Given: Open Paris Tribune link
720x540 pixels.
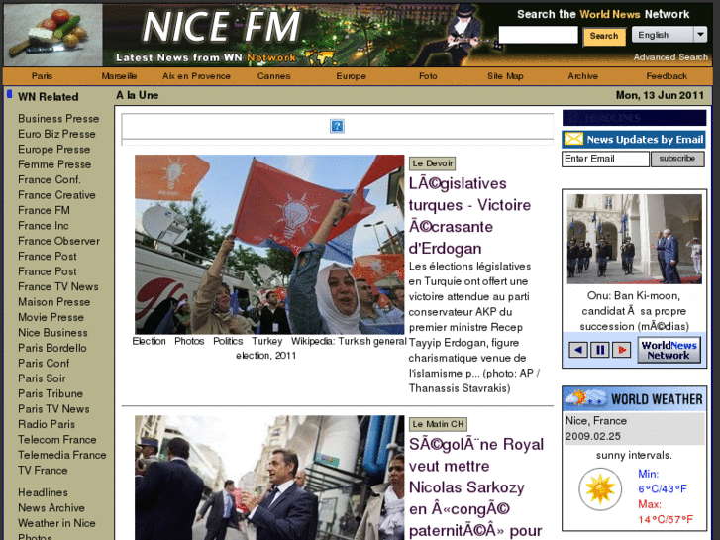Looking at the screenshot, I should [x=51, y=393].
